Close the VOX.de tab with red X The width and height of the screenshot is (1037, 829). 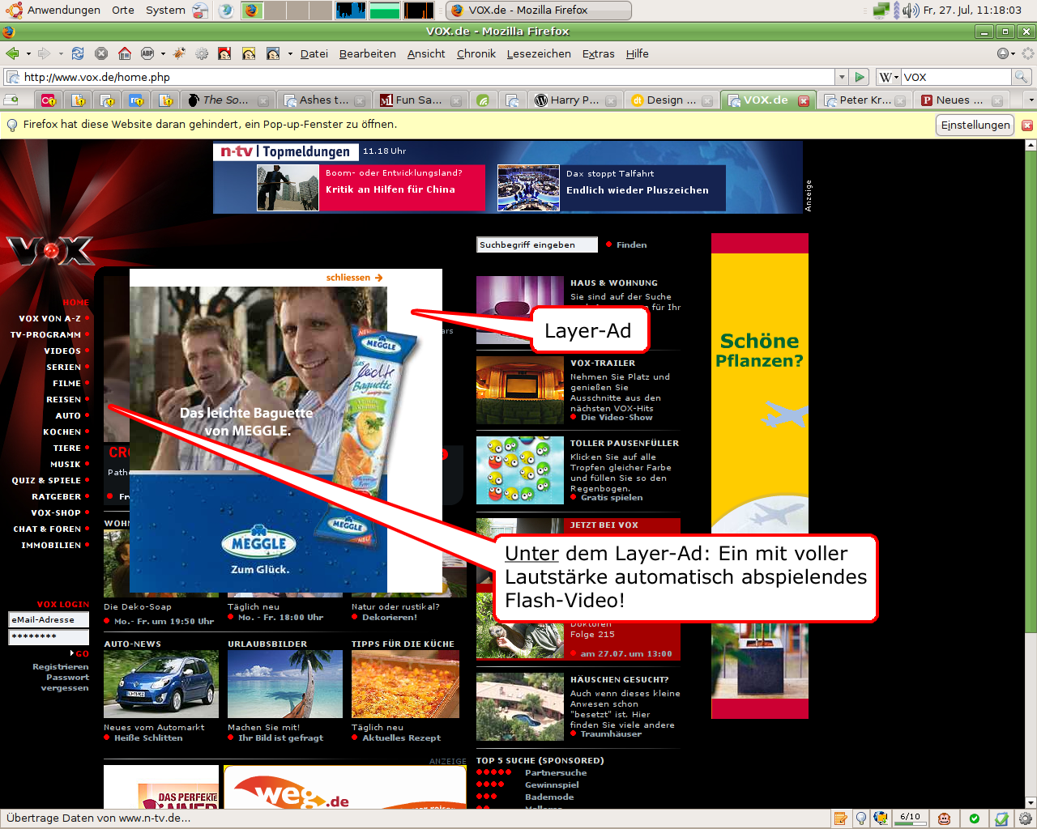[x=804, y=100]
